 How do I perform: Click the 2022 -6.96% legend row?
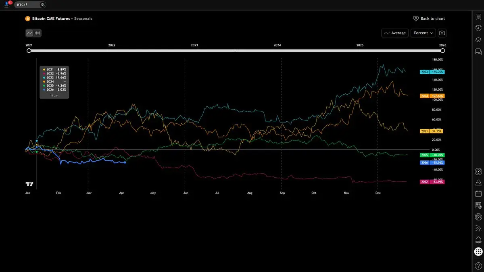pyautogui.click(x=54, y=73)
